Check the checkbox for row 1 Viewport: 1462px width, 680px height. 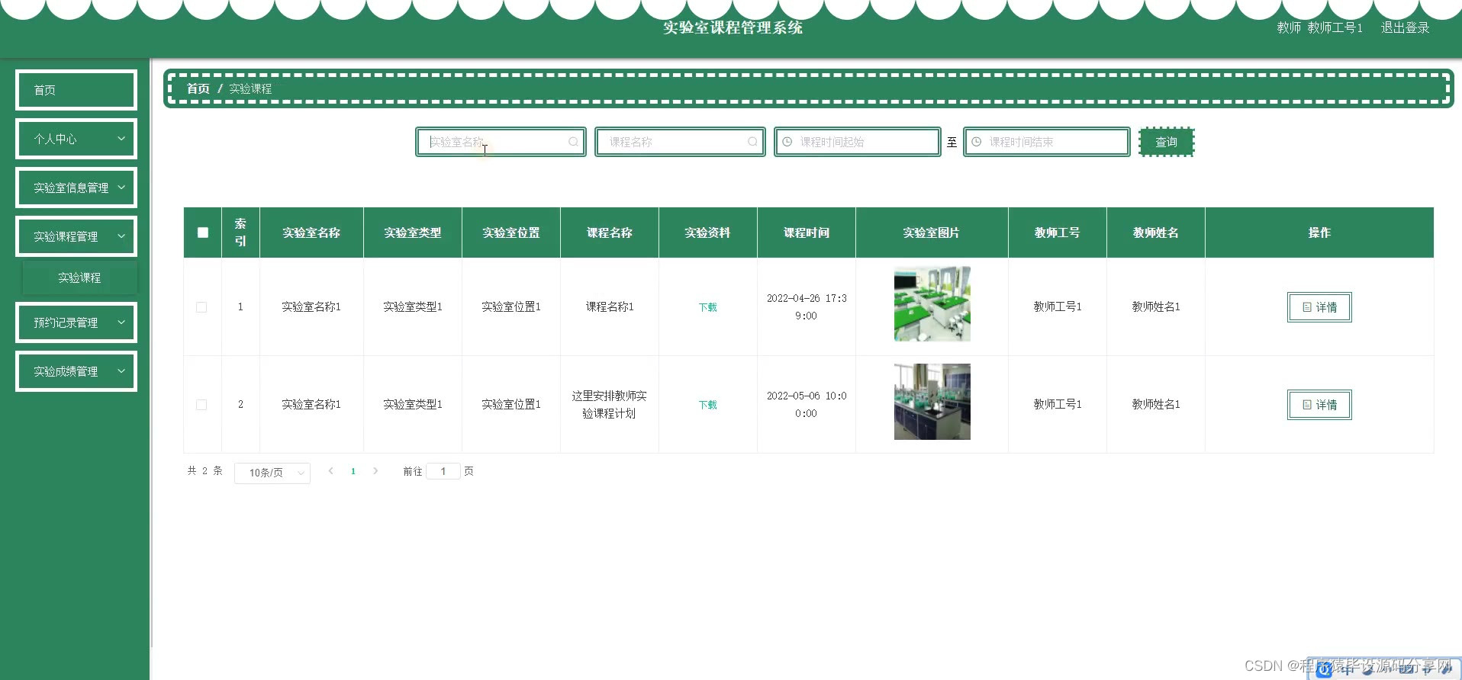[201, 307]
